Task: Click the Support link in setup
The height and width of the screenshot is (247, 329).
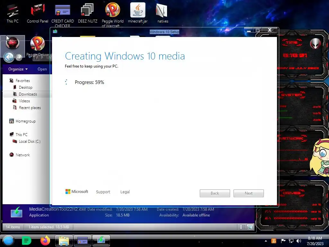Action: pos(103,192)
